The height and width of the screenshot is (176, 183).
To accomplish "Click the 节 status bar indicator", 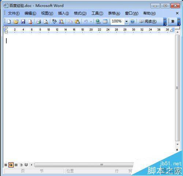I will [x=42, y=171].
